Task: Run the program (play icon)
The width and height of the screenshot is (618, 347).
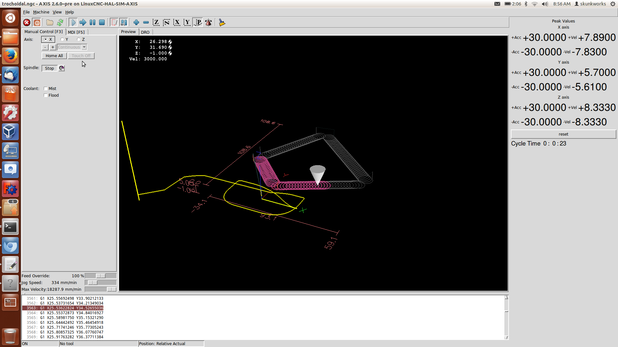Action: click(x=73, y=22)
